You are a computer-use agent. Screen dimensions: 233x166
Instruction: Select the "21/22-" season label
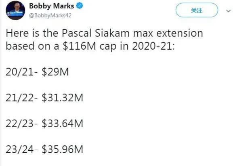pyautogui.click(x=22, y=98)
